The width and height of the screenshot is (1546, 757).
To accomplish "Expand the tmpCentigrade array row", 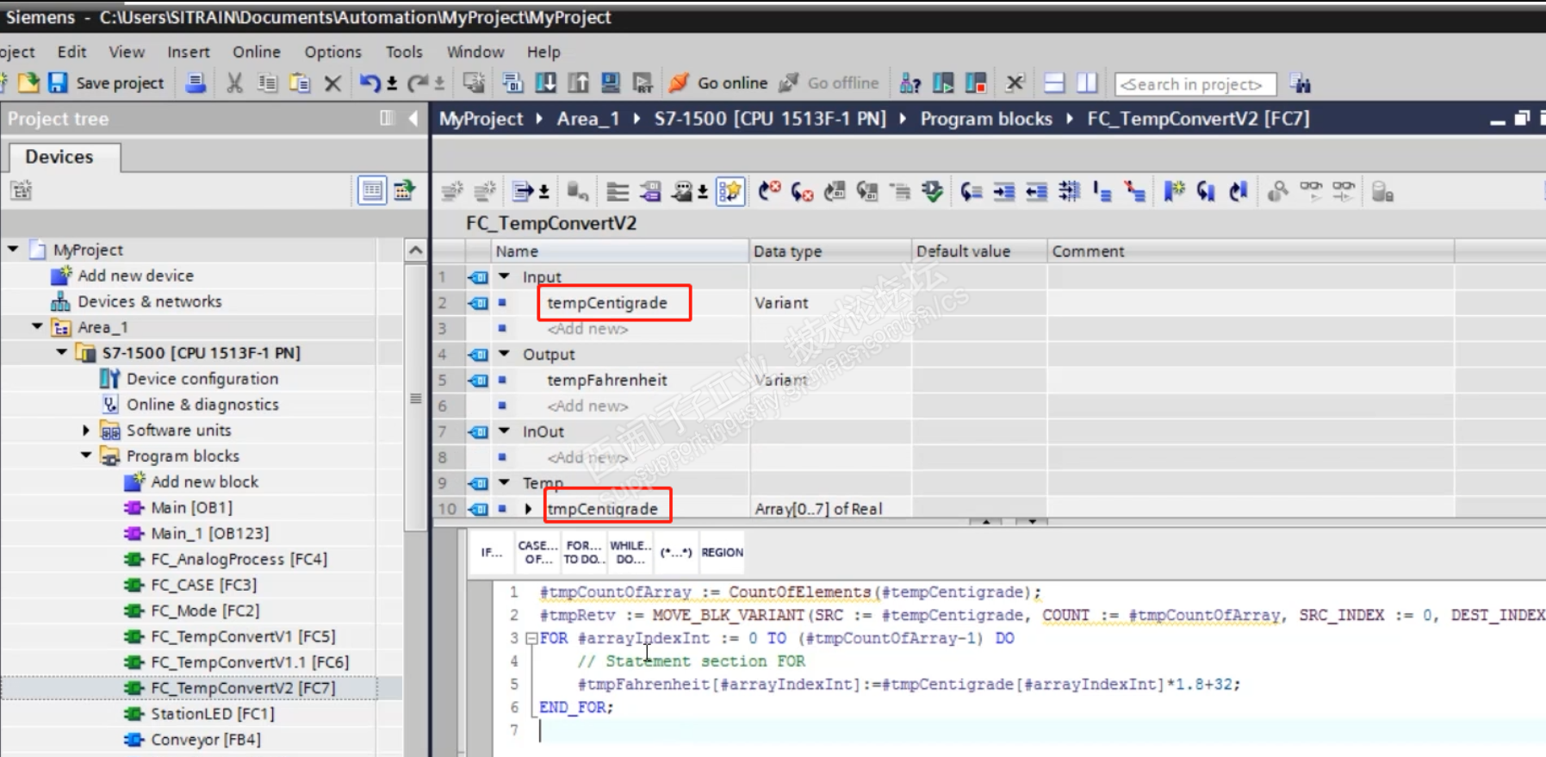I will pyautogui.click(x=528, y=509).
